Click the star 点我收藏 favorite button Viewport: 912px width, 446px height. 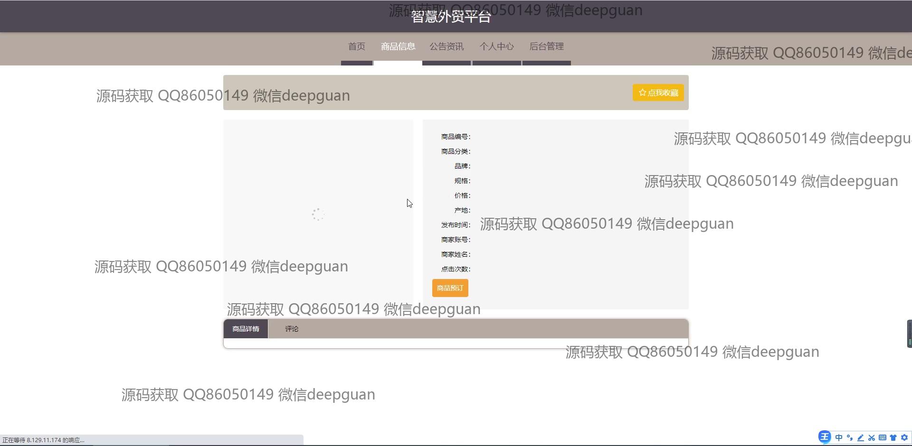coord(658,93)
